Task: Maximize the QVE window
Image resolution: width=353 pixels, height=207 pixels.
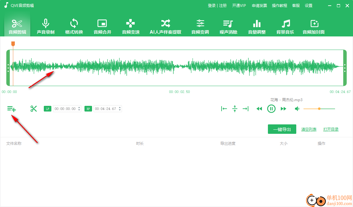Action: tap(339, 6)
